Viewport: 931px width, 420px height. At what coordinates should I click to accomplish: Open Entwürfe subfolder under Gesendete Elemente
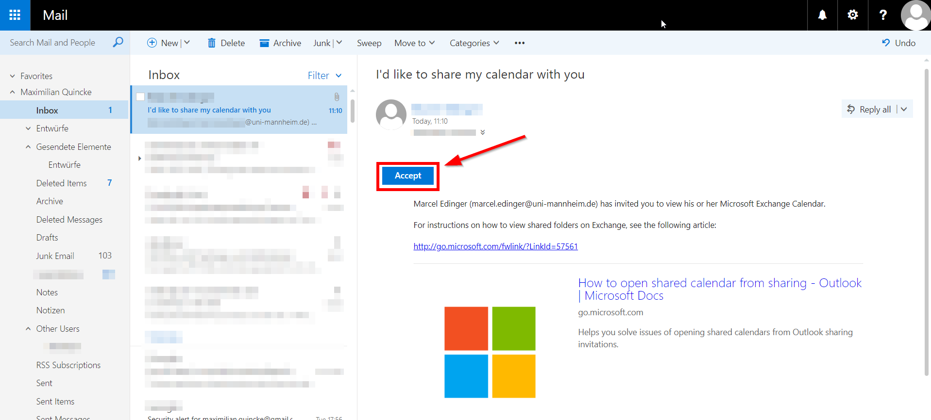65,165
